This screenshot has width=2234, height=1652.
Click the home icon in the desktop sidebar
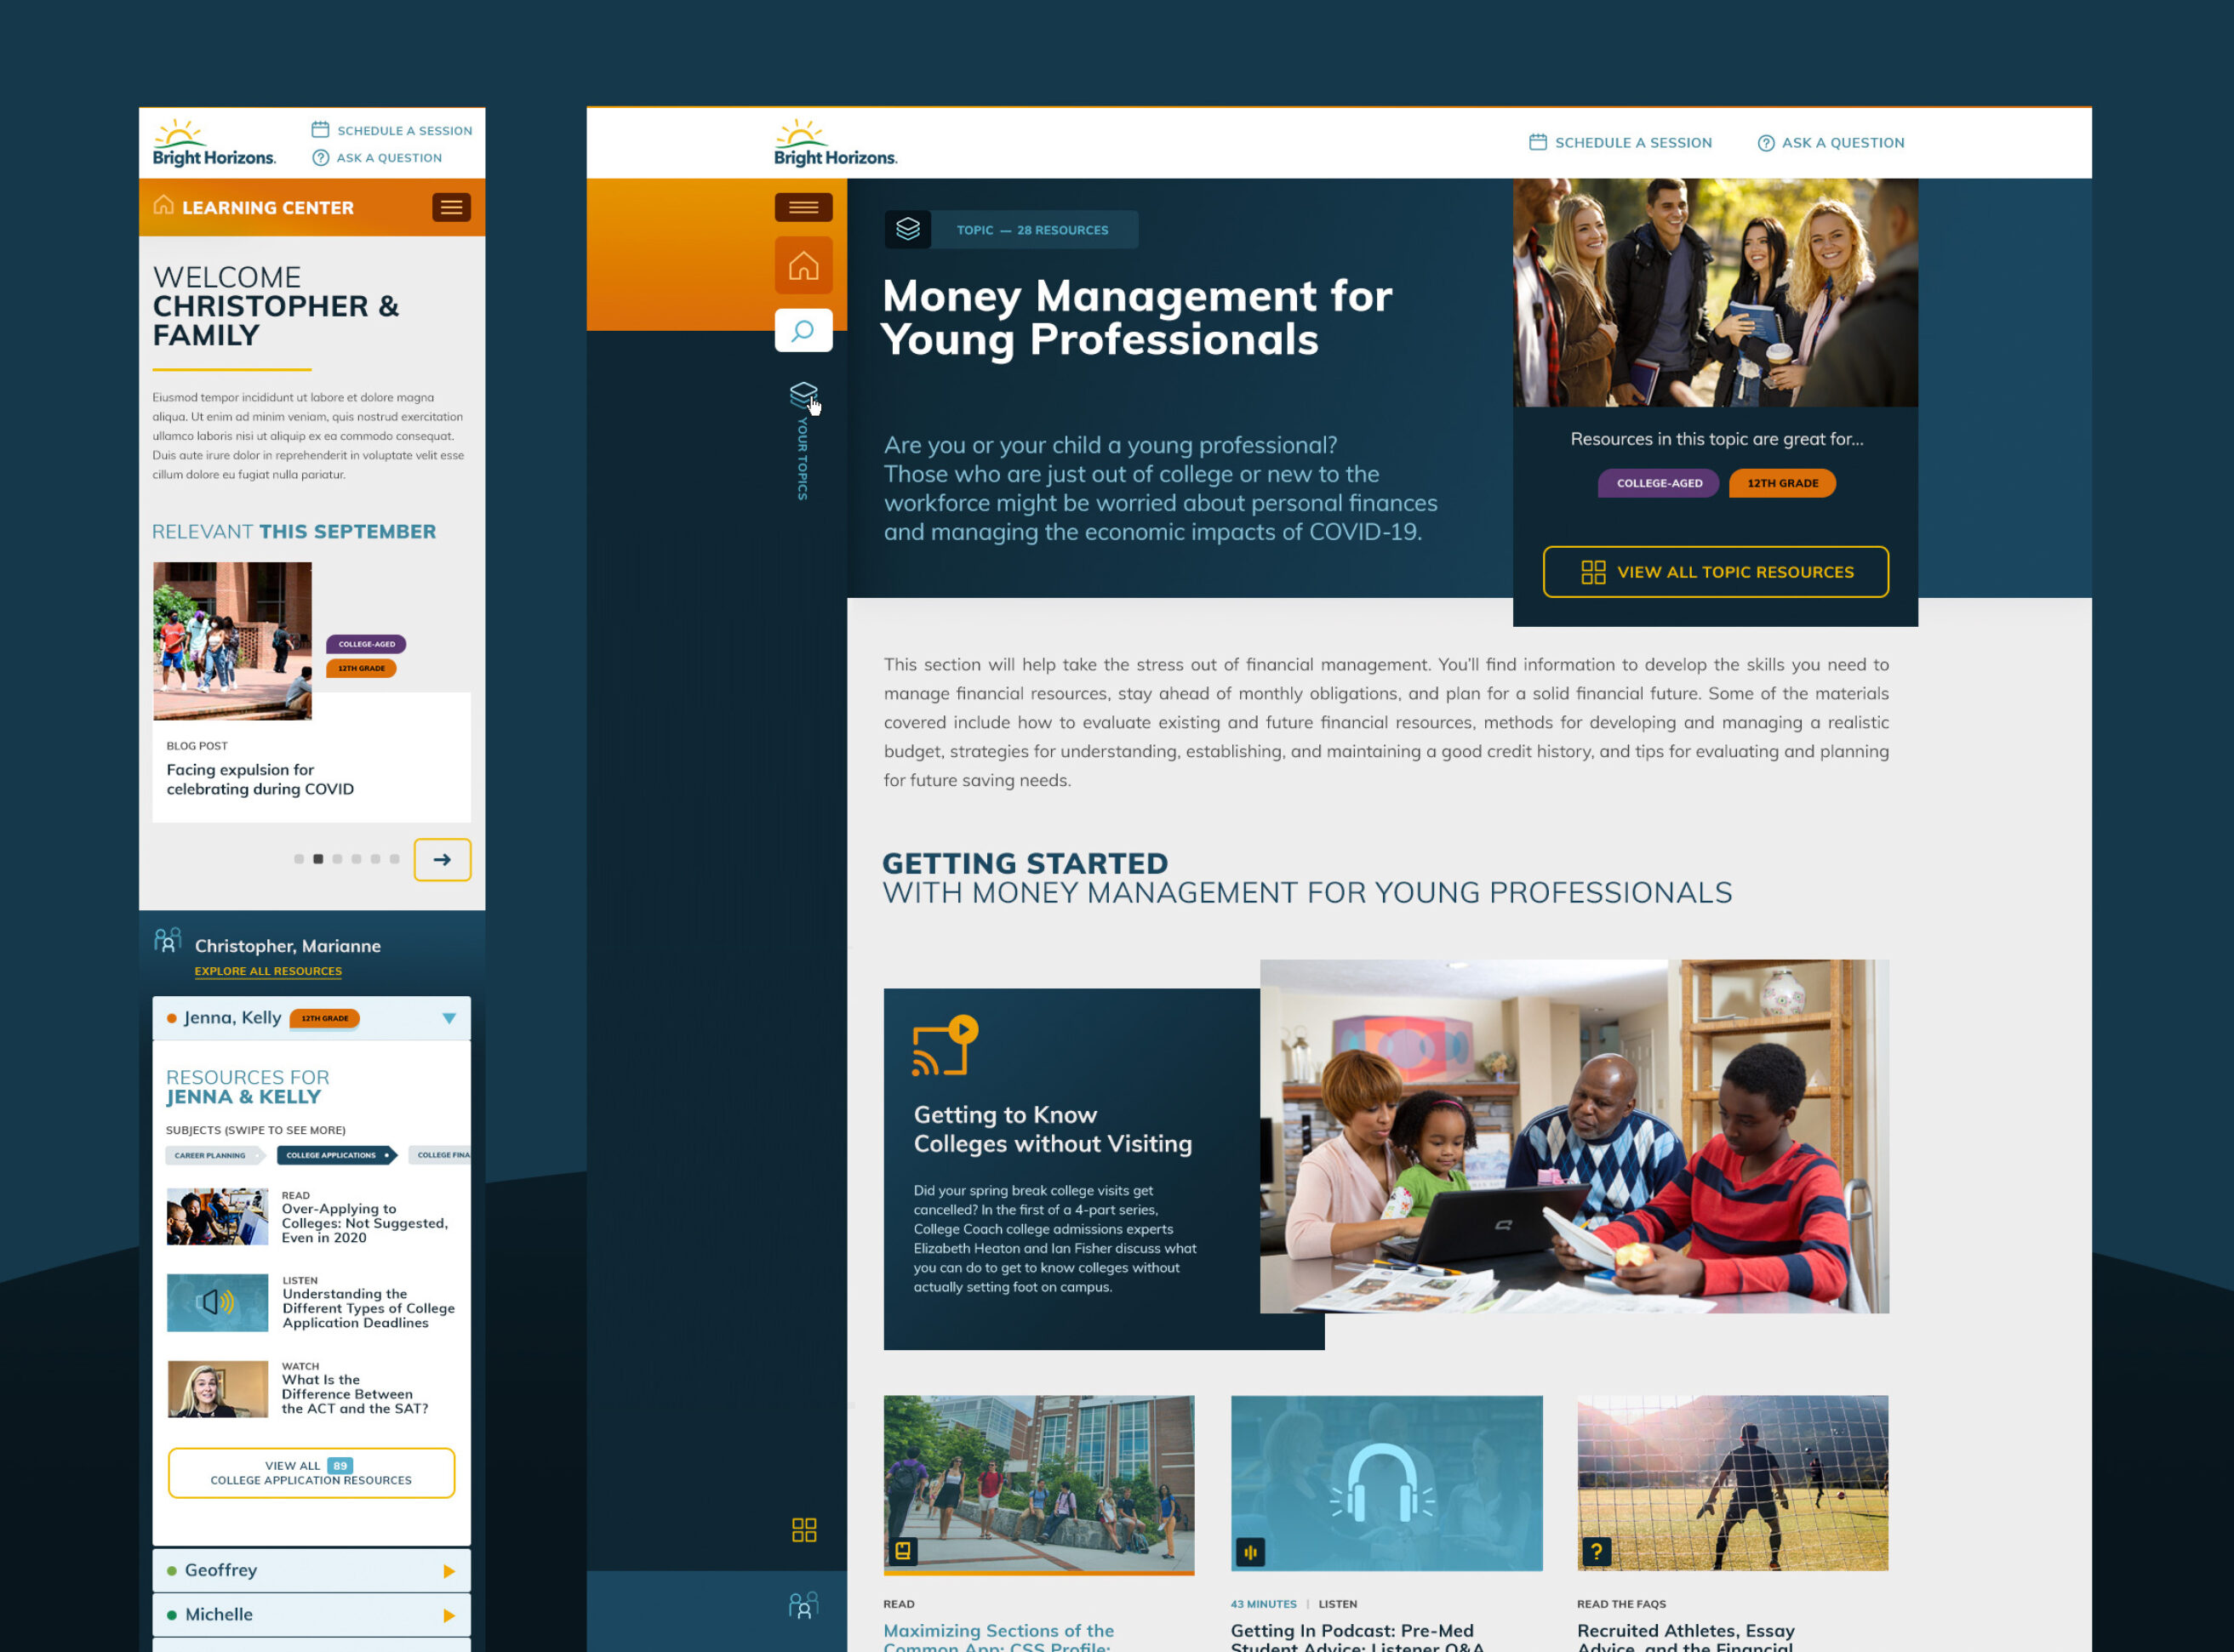tap(803, 265)
